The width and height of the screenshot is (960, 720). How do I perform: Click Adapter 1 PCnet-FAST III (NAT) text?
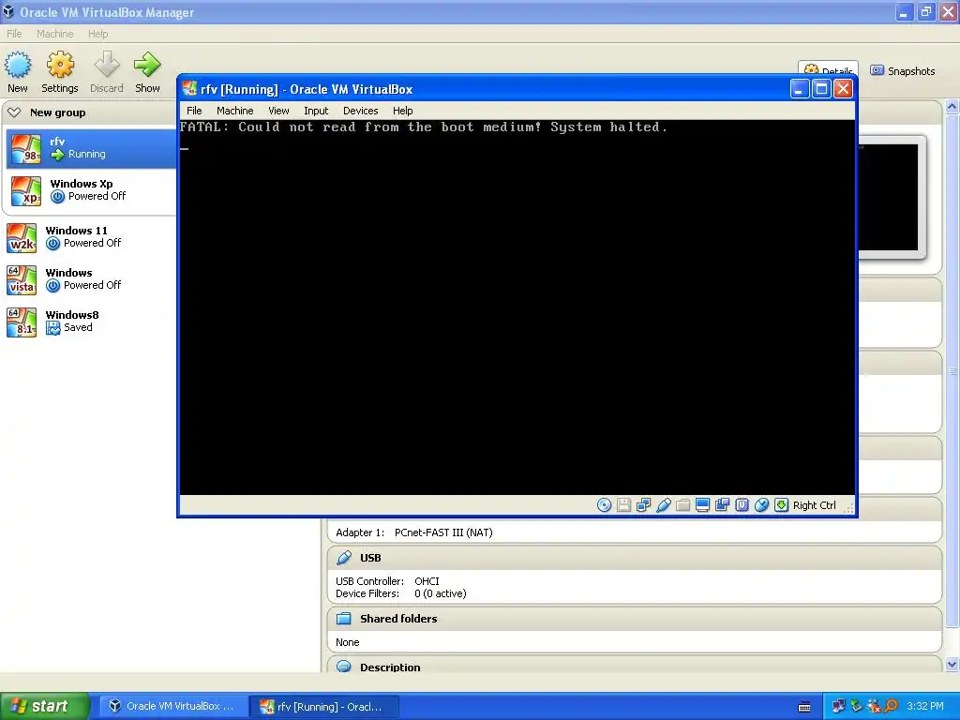[413, 532]
